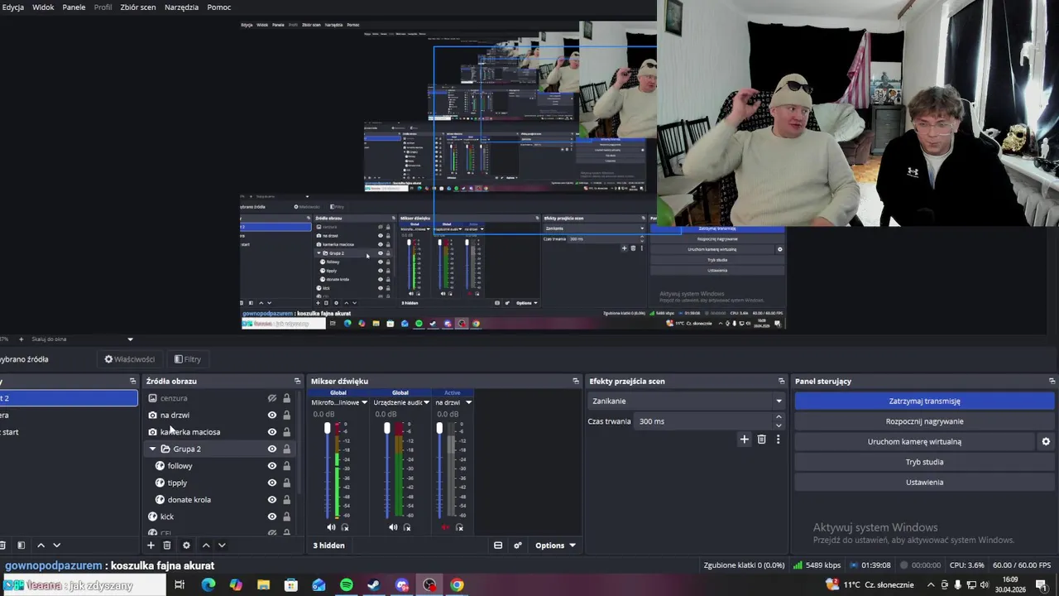Image resolution: width=1059 pixels, height=596 pixels.
Task: Toggle monitoring headphone icon for na drzwi channel
Action: click(459, 527)
